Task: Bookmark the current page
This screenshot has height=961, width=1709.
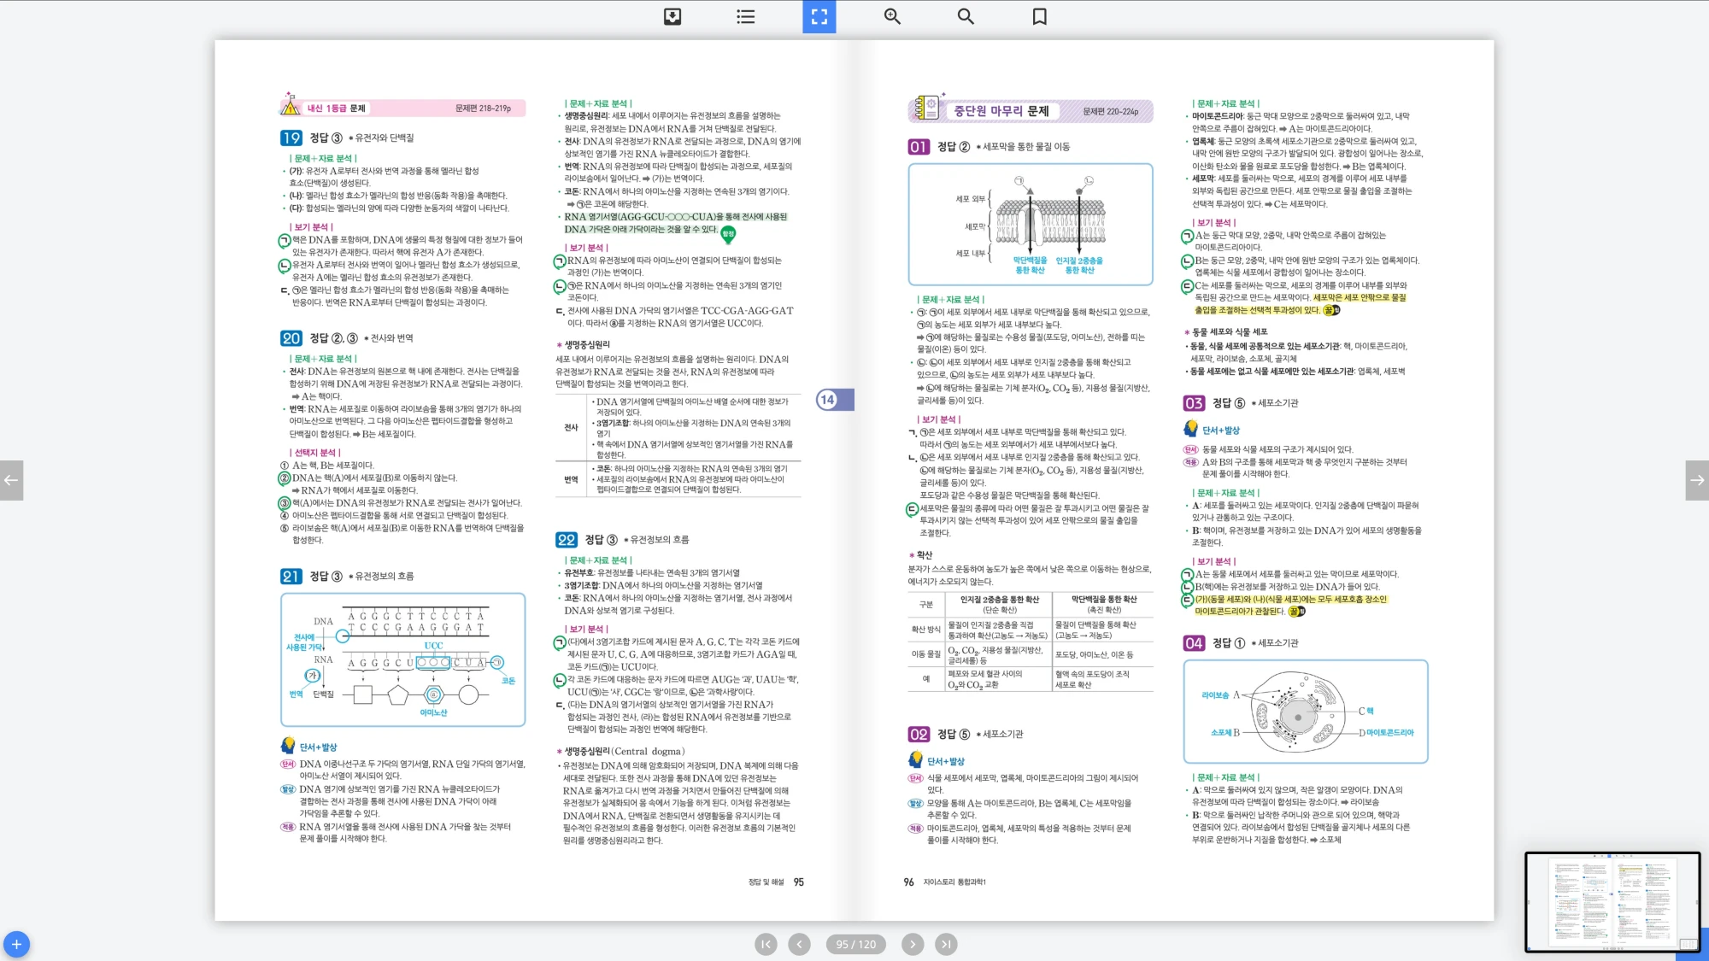Action: (1039, 16)
